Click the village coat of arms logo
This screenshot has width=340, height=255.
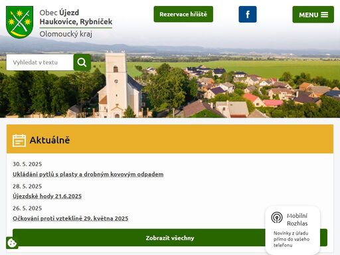(x=20, y=22)
